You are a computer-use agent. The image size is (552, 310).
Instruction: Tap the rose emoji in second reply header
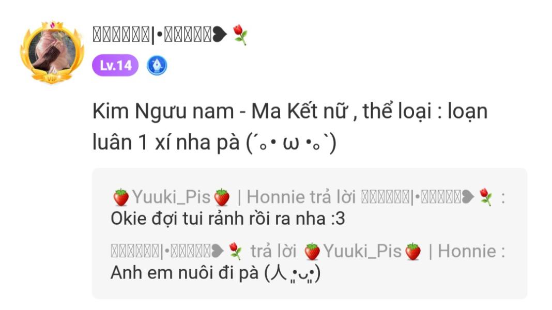click(x=235, y=251)
